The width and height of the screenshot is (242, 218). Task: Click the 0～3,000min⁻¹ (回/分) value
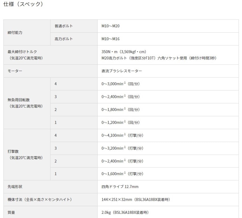120,84
